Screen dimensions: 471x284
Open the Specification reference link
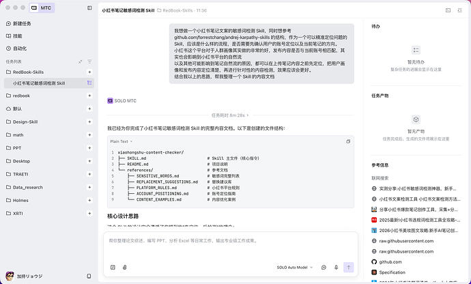point(388,272)
